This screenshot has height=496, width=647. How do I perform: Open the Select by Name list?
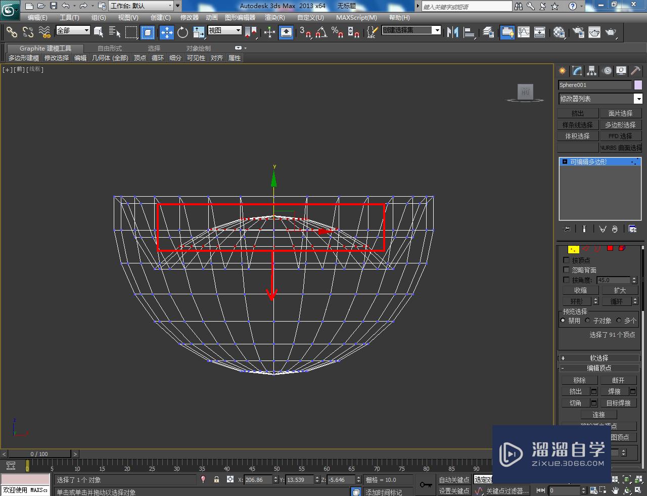tap(115, 32)
